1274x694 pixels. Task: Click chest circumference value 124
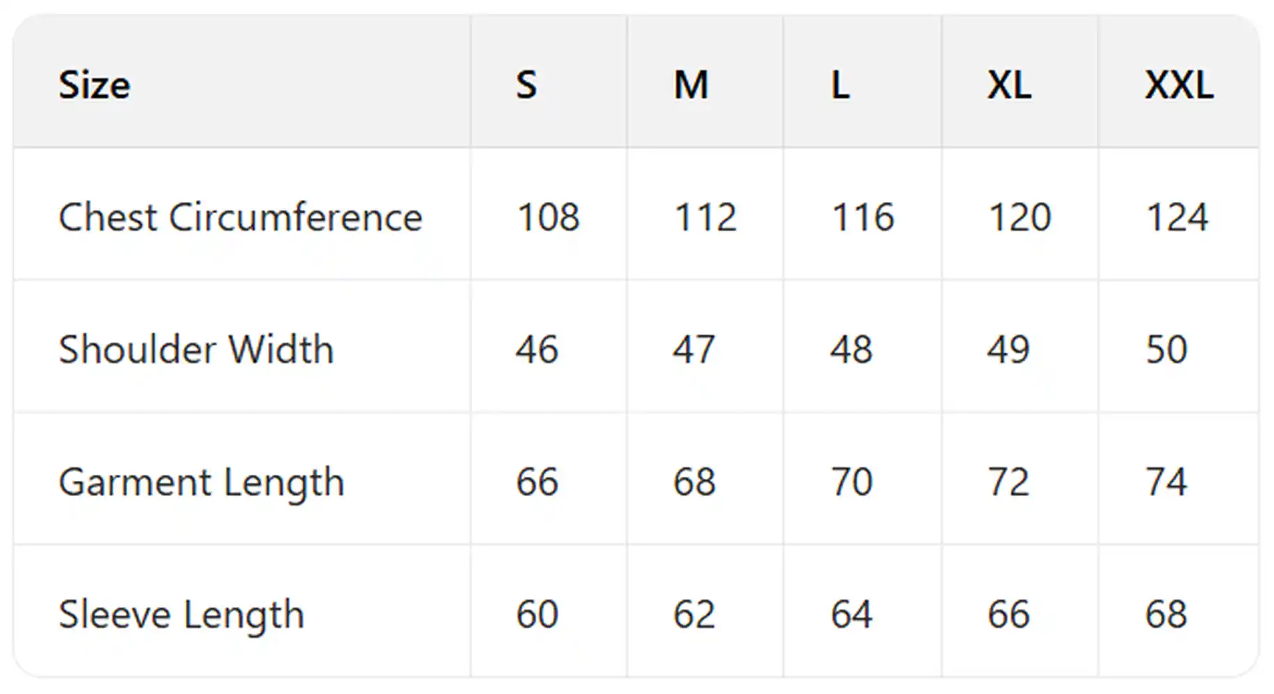(1177, 217)
